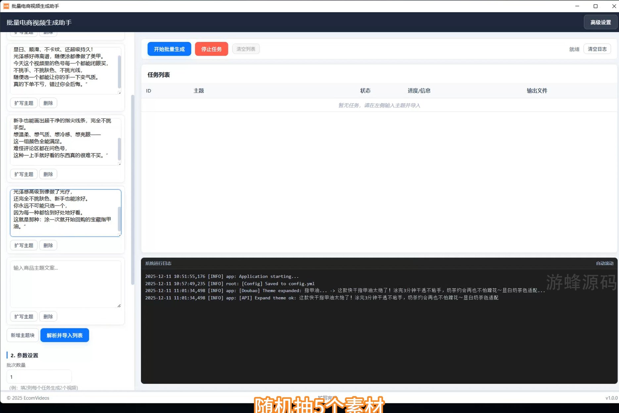This screenshot has width=619, height=413.
Task: Delete the empty 输入商品主题文案 block
Action: [48, 317]
